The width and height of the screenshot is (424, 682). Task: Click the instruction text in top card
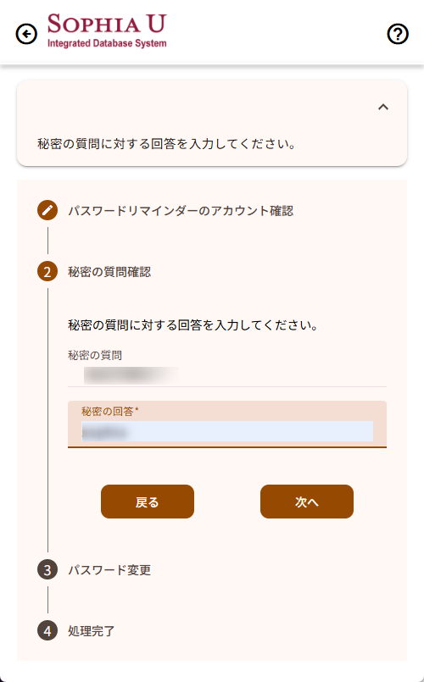[x=167, y=144]
